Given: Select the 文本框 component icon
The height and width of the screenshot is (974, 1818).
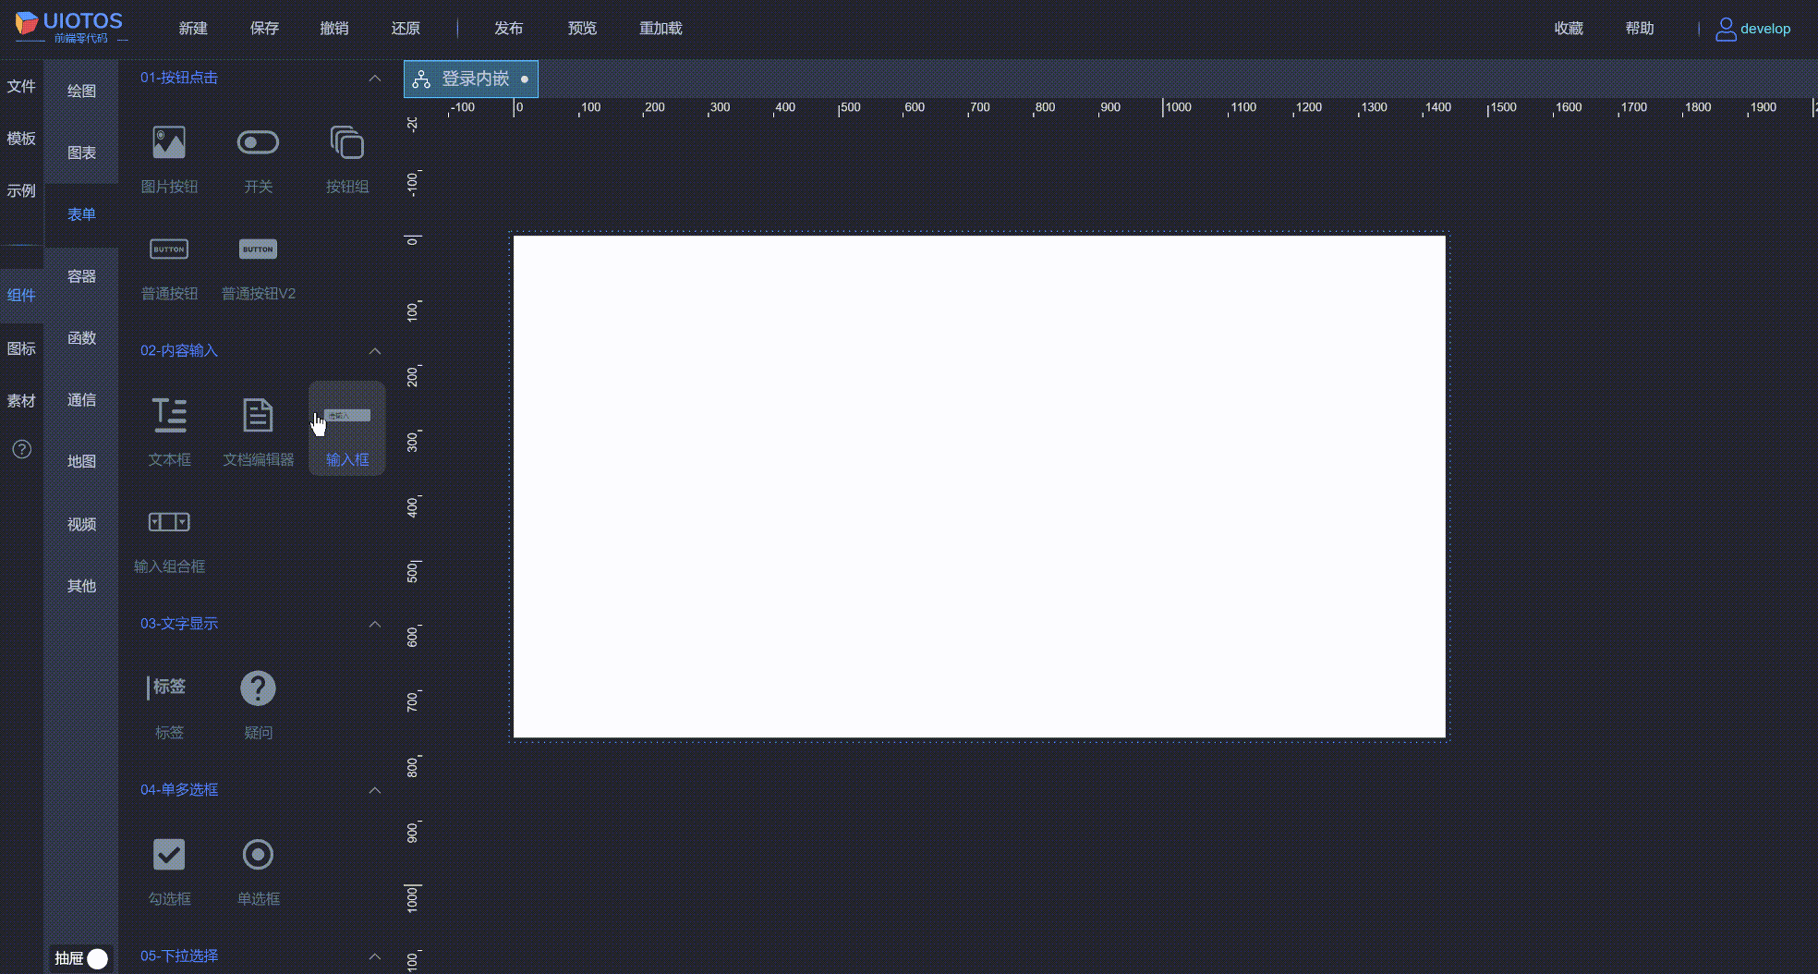Looking at the screenshot, I should click(169, 416).
